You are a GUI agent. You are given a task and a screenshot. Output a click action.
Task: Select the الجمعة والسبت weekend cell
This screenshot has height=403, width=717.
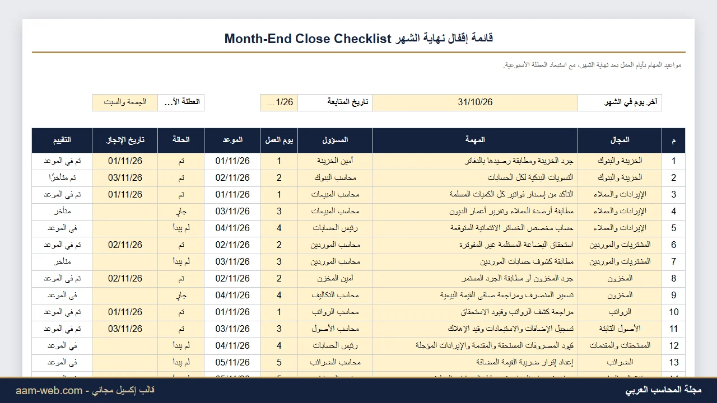pyautogui.click(x=125, y=102)
